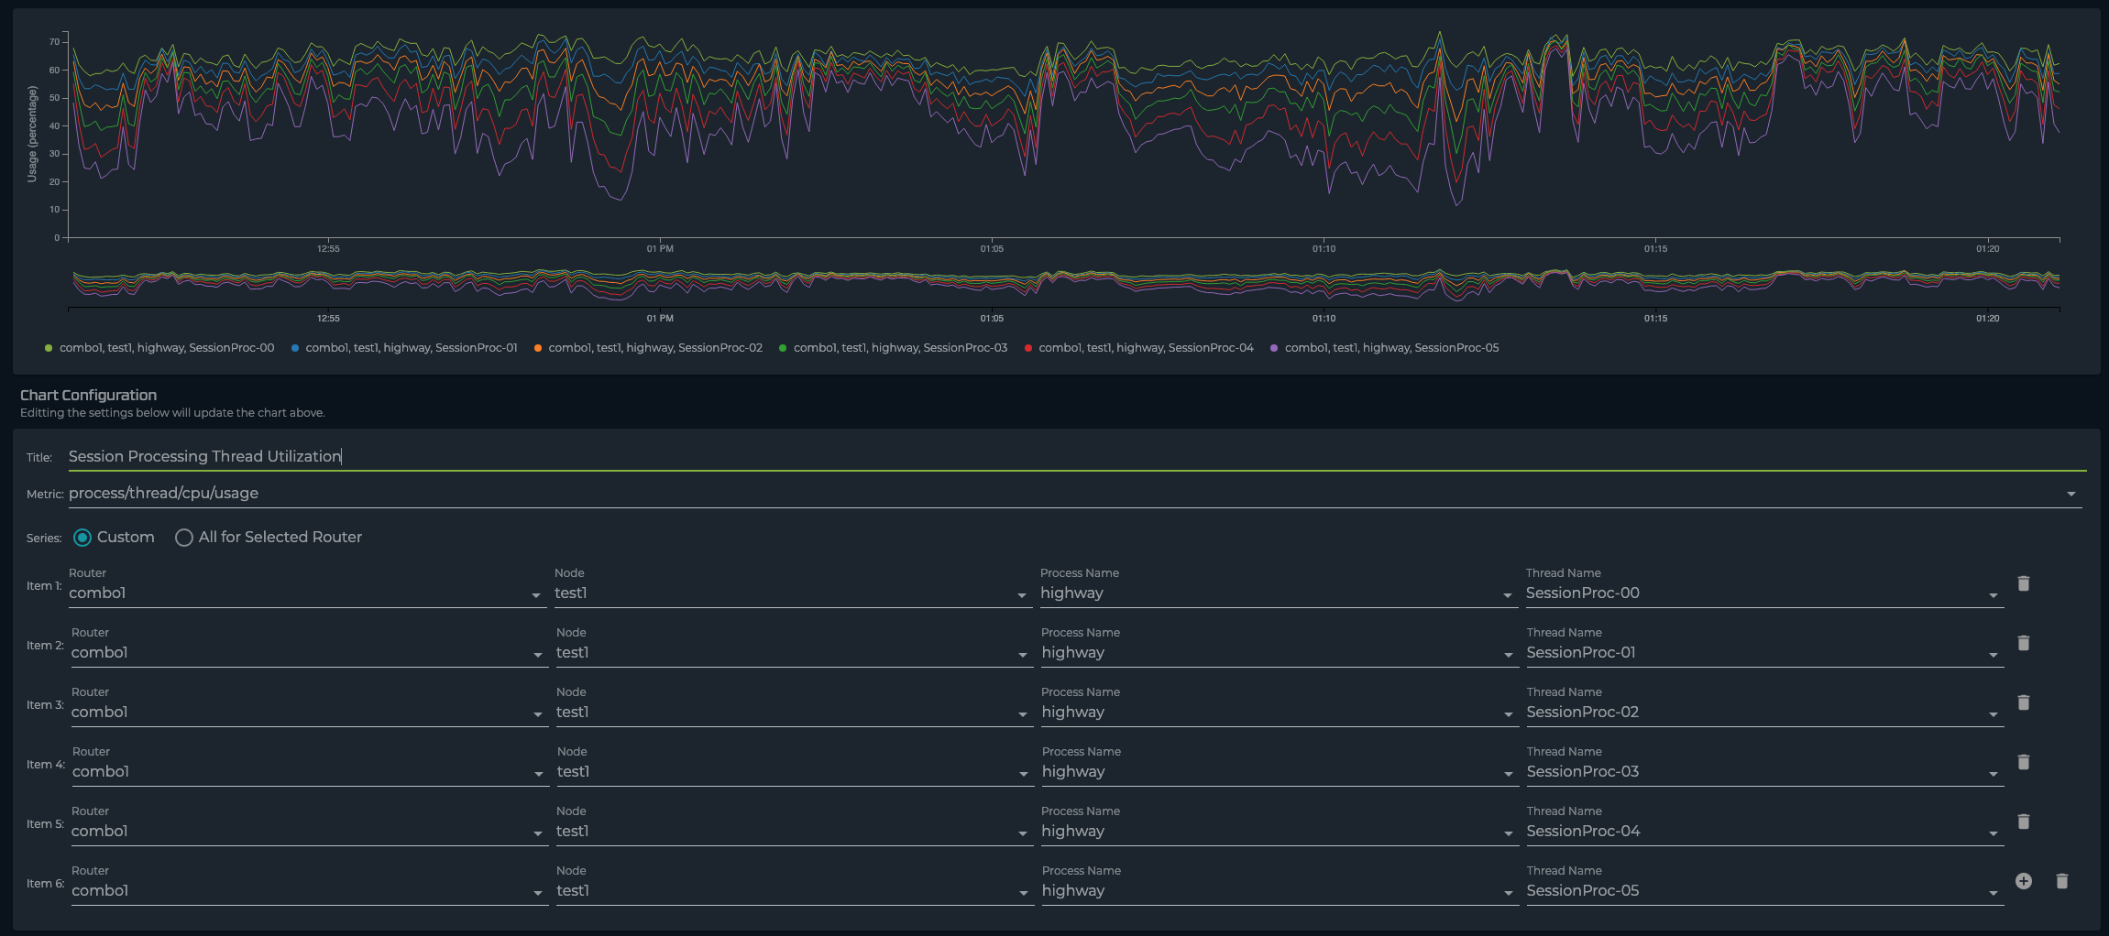Remove Item 2 using its trash icon
Screen dimensions: 2109x936
coord(2024,643)
